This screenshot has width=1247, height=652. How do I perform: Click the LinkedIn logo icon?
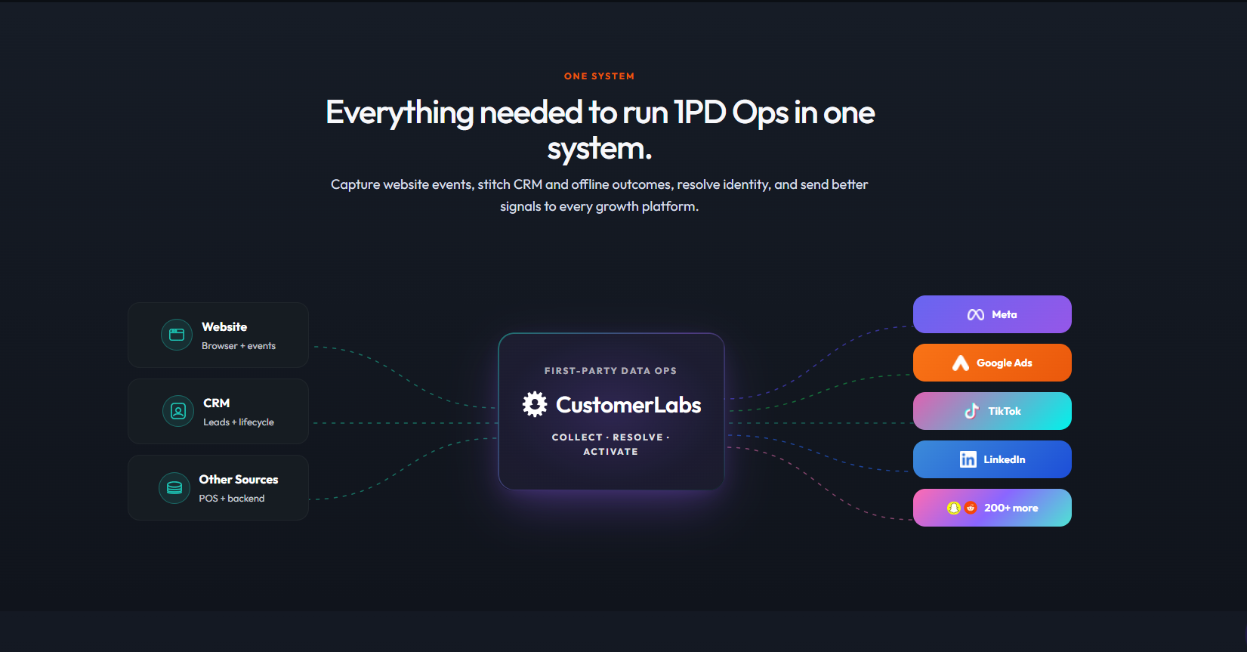pos(968,459)
